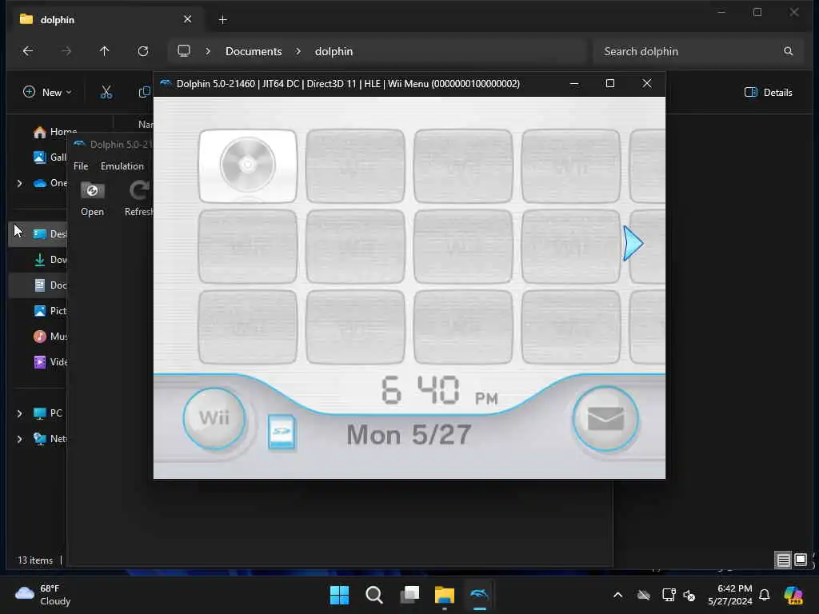
Task: Open the SD Card menu icon
Action: click(282, 432)
